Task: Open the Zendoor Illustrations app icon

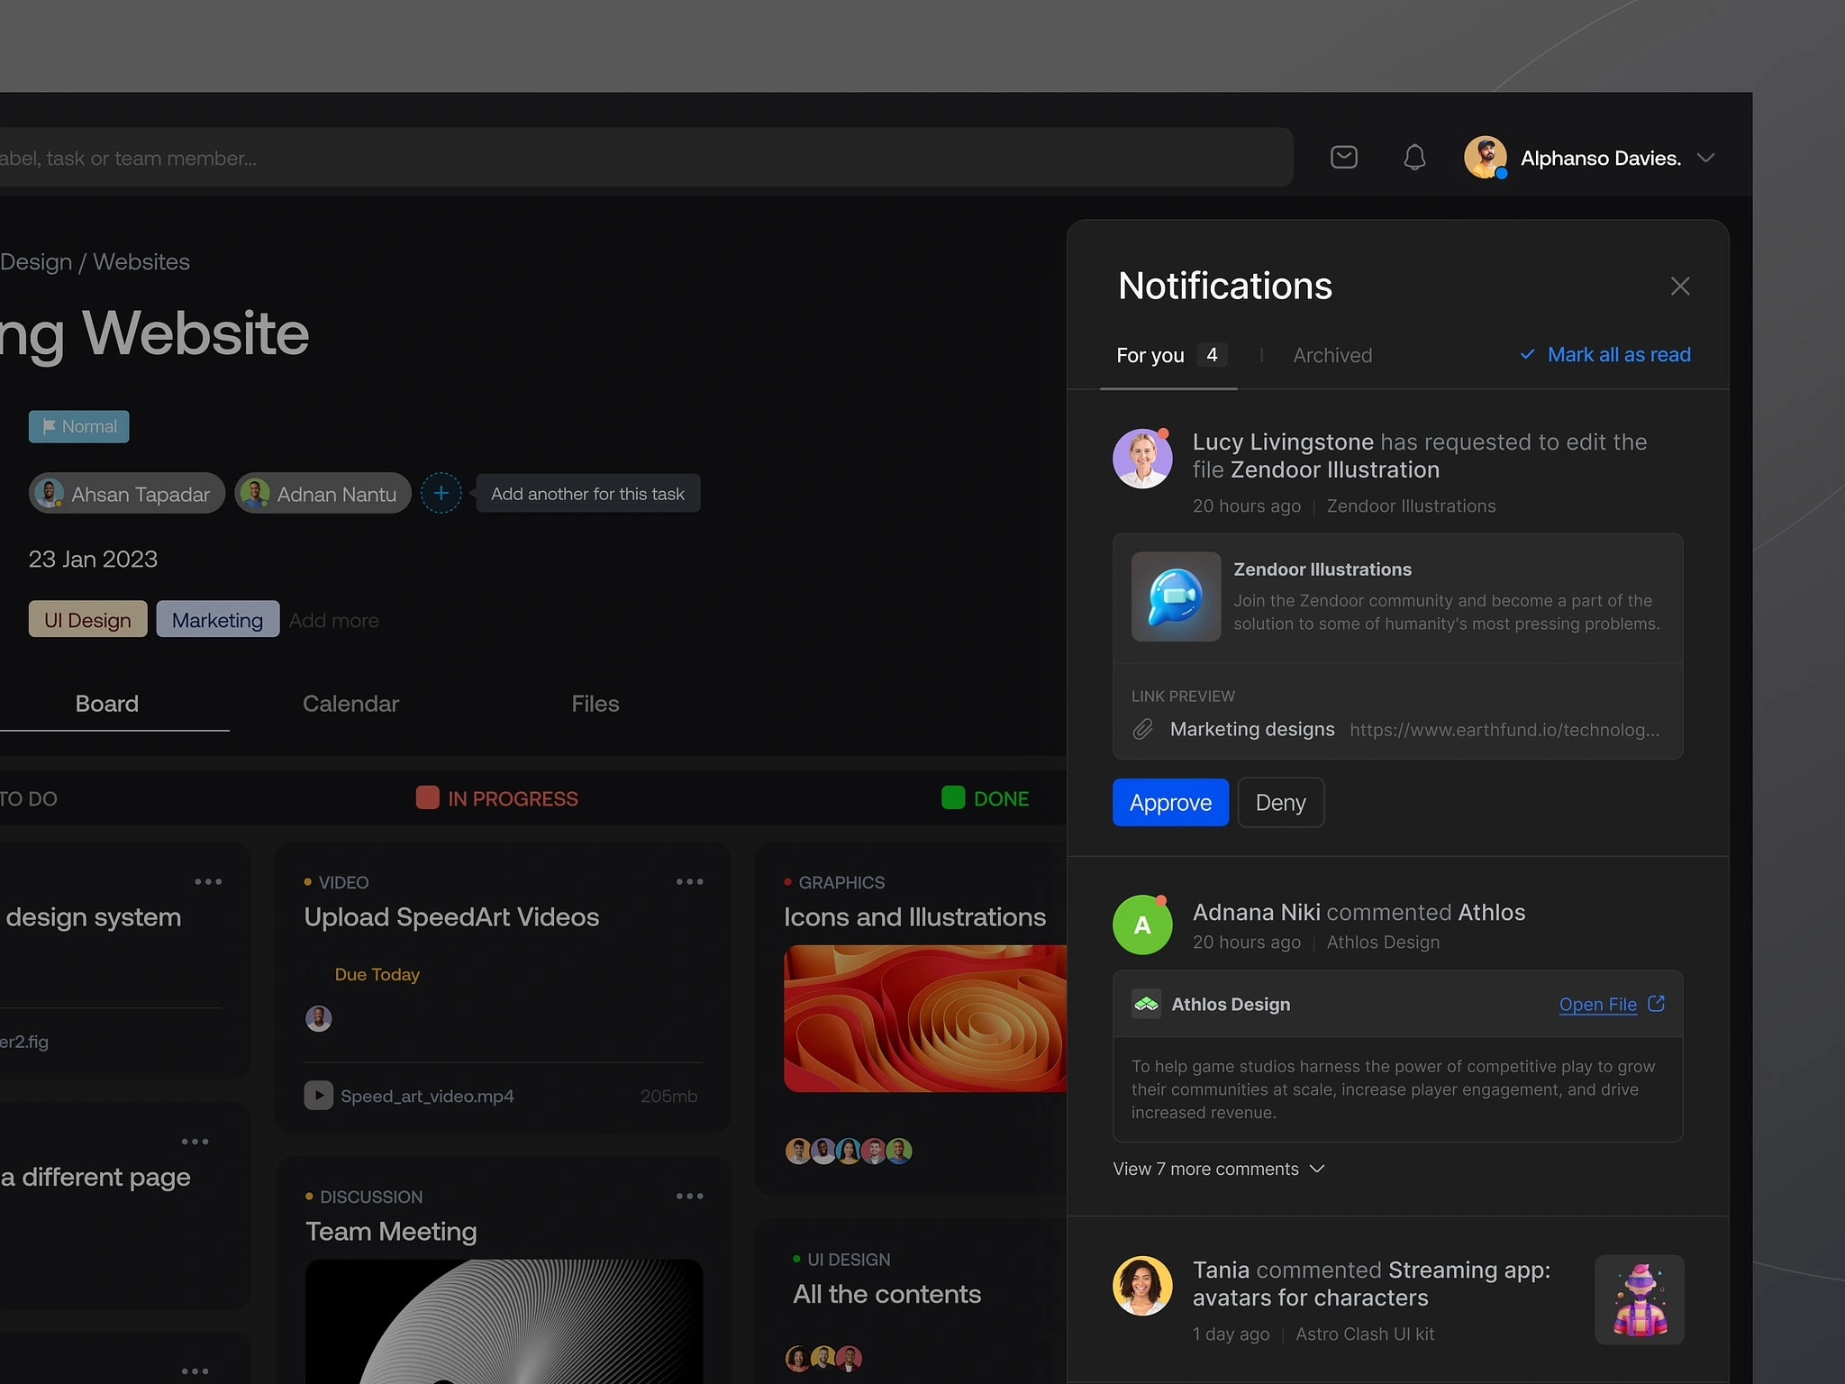Action: (1176, 596)
